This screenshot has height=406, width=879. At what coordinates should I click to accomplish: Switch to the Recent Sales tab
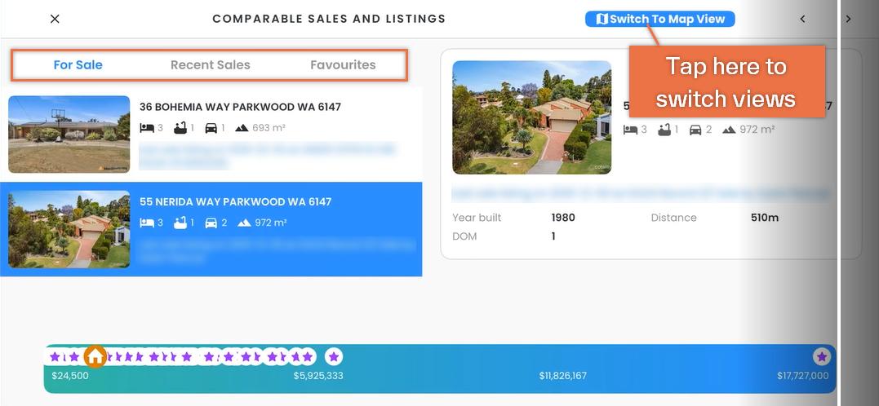(x=211, y=65)
